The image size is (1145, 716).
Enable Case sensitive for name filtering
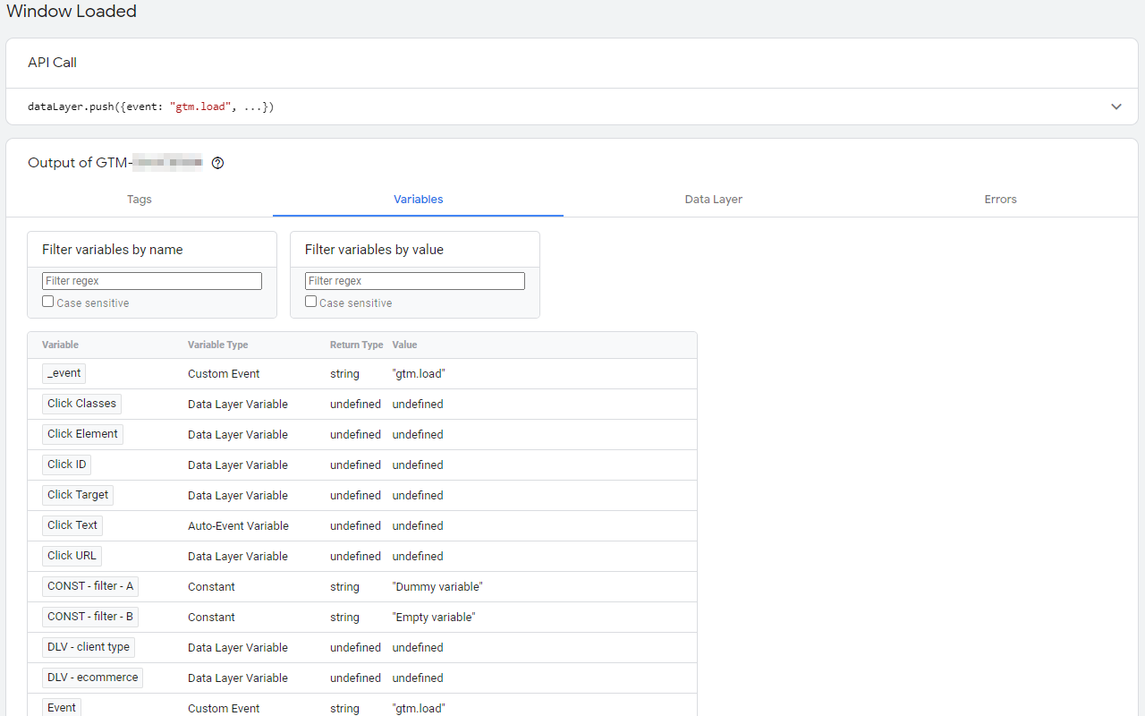(47, 300)
